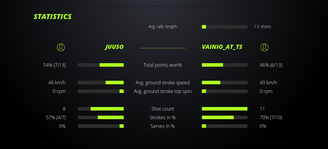Click Juuso's Total points won bar

[x=101, y=65]
